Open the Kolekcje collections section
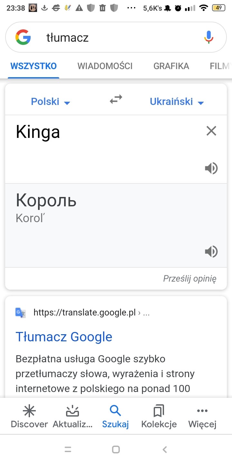Viewport: 232px width, 465px height. tap(159, 417)
